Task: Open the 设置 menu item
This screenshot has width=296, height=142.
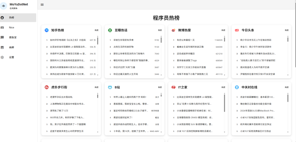Action: (x=18, y=57)
